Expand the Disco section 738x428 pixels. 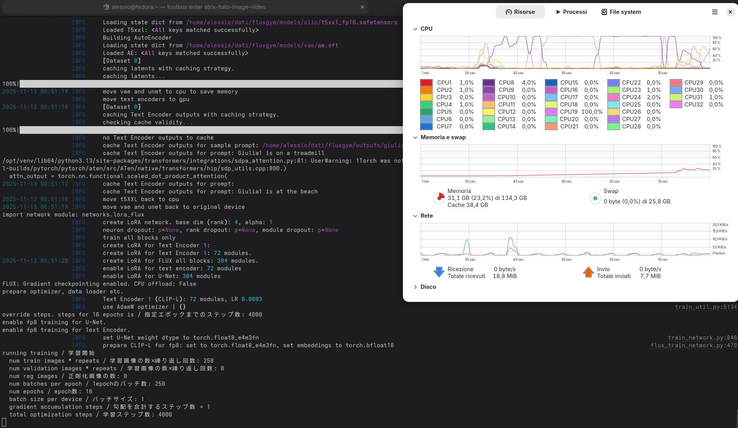[415, 287]
